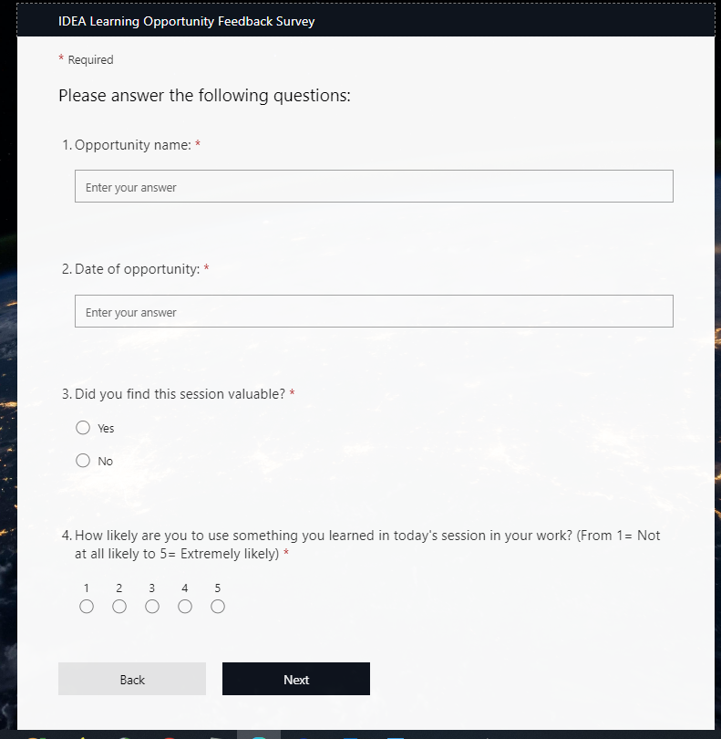Click the Next button
This screenshot has height=739, width=721.
pos(296,679)
